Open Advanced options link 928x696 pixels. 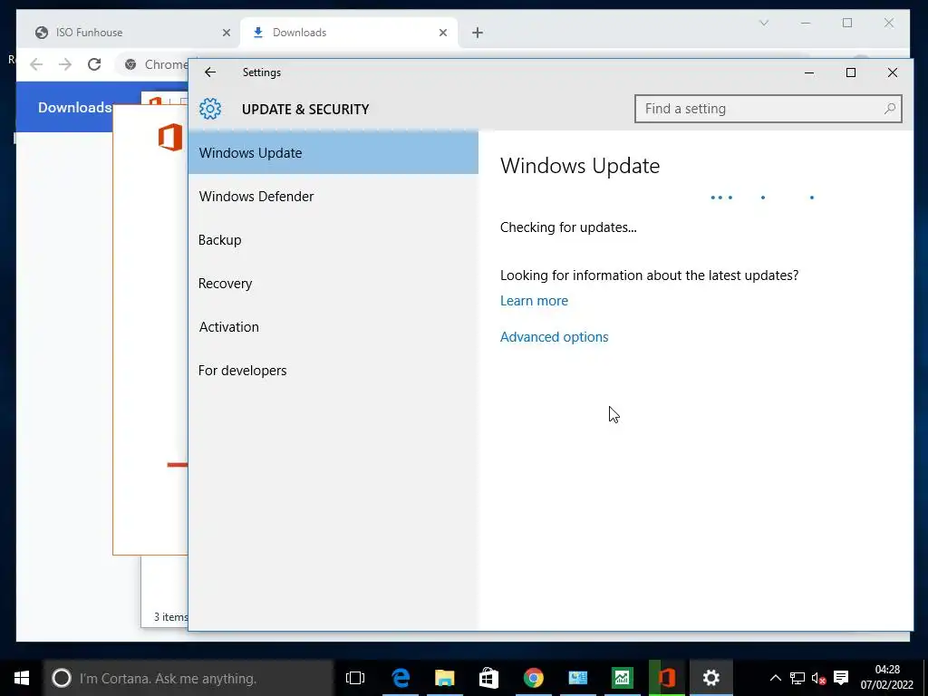click(x=554, y=337)
